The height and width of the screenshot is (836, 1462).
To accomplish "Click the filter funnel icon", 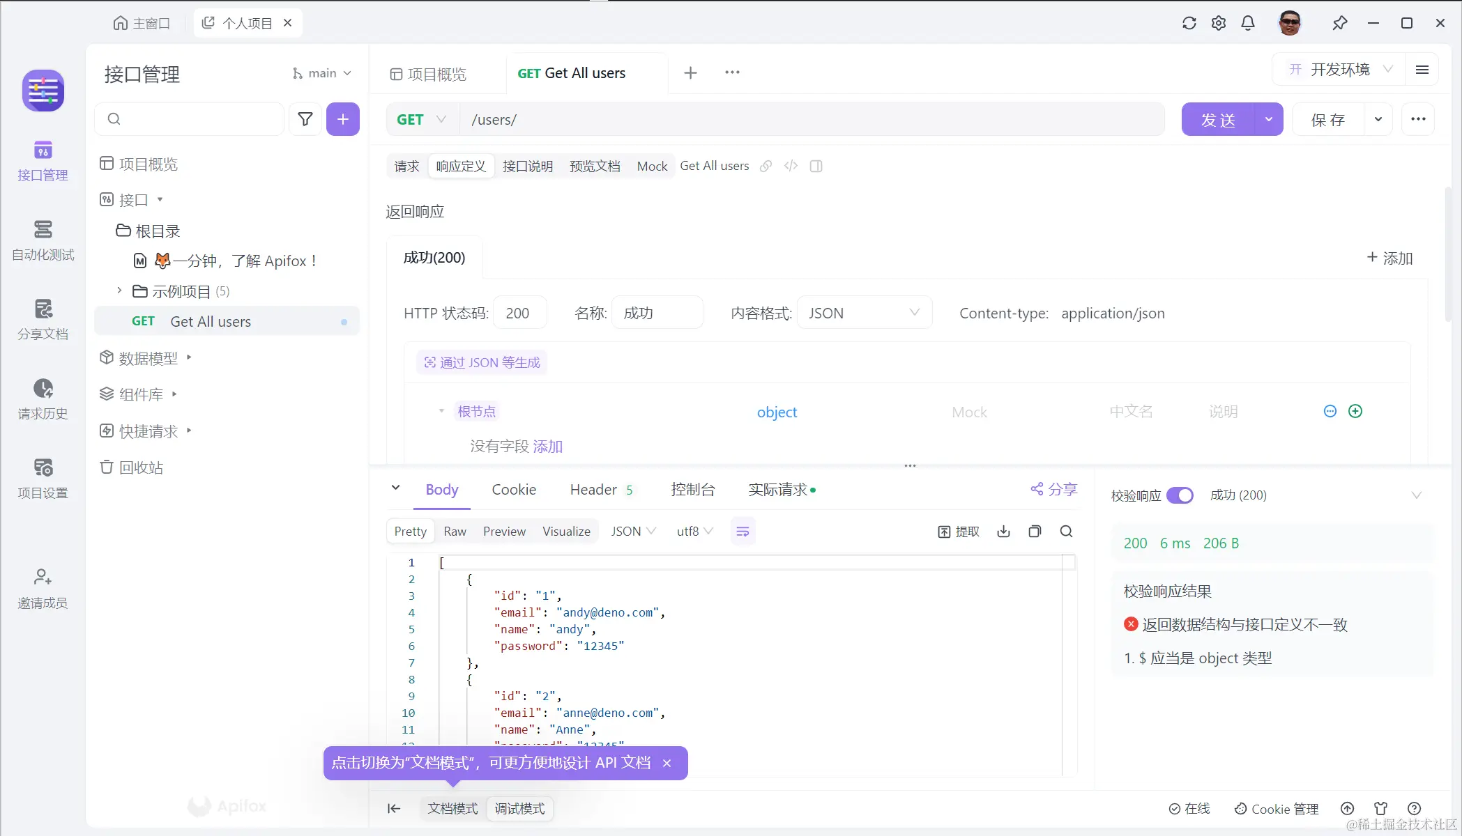I will pyautogui.click(x=305, y=119).
